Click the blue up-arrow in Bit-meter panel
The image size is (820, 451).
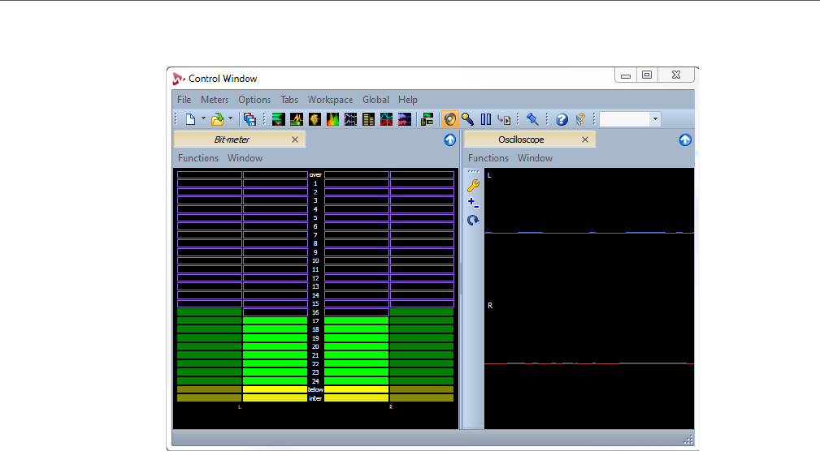[450, 140]
